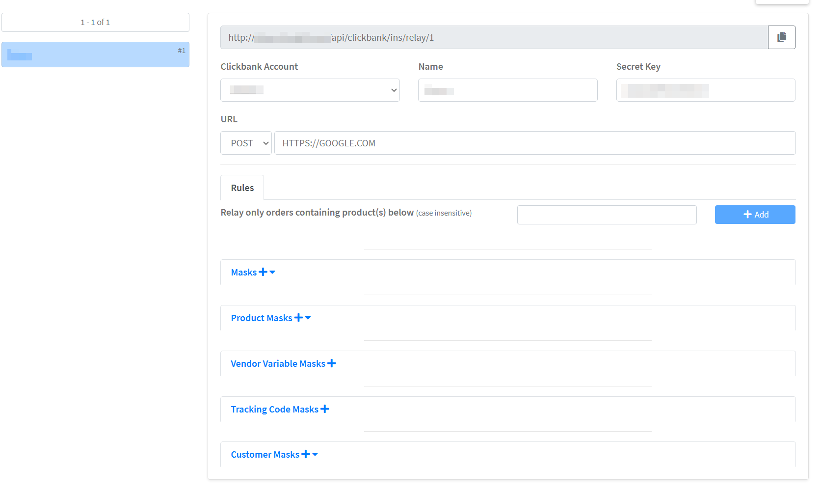Click the plus icon next to Tracking Code Masks
Viewport: 821px width, 495px height.
pos(325,409)
